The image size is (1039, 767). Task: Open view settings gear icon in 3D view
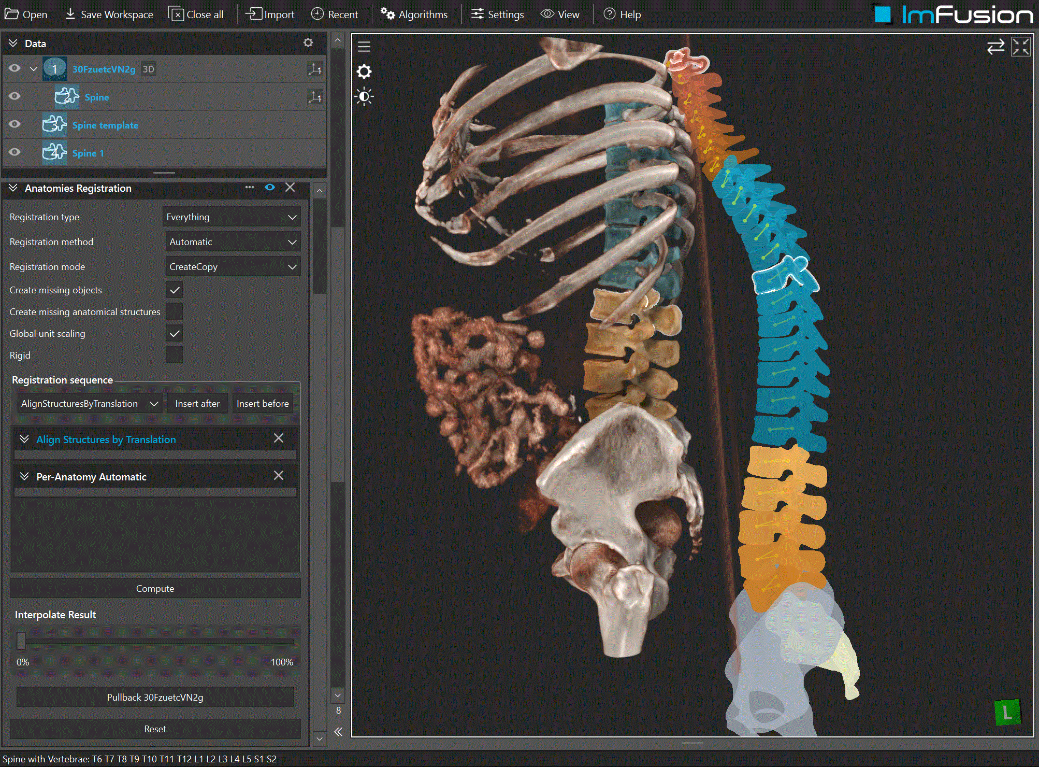364,72
